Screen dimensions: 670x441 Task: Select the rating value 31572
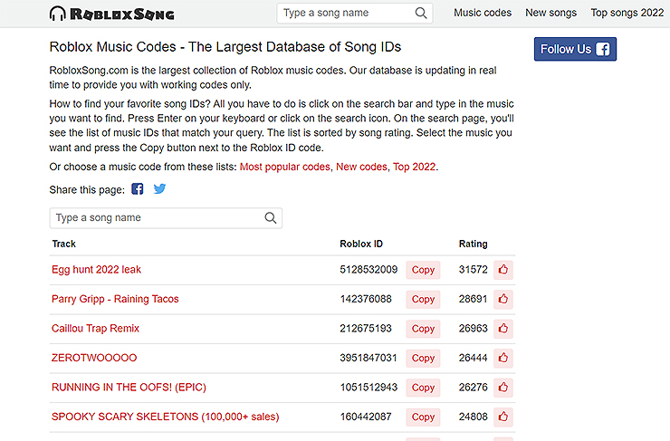473,270
